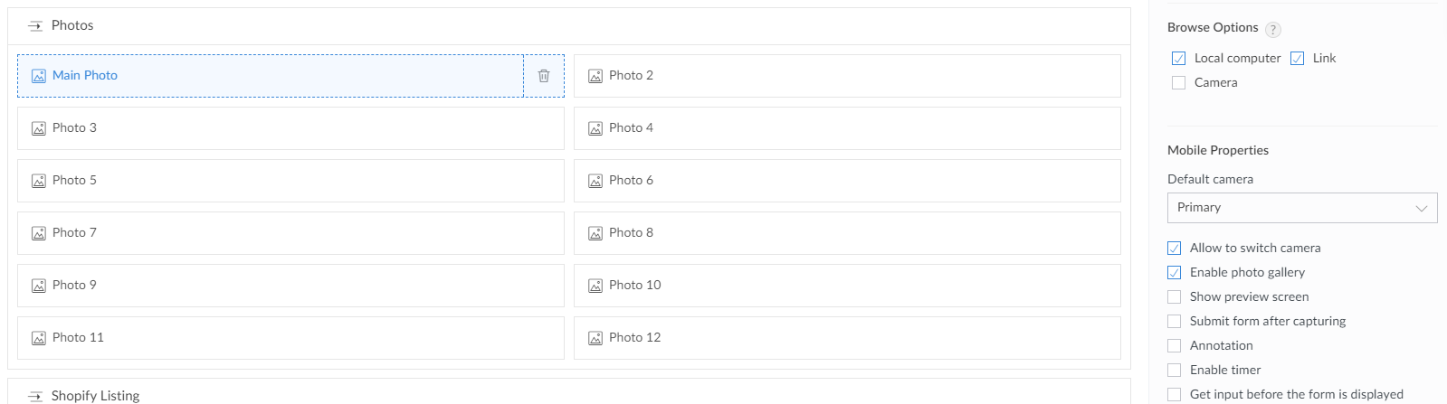Check Submit form after capturing
The height and width of the screenshot is (404, 1447).
(1175, 322)
